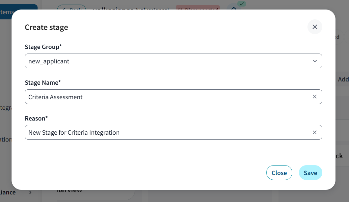Image resolution: width=349 pixels, height=202 pixels.
Task: Open the Integrations item in the sidebar
Action: pyautogui.click(x=6, y=108)
